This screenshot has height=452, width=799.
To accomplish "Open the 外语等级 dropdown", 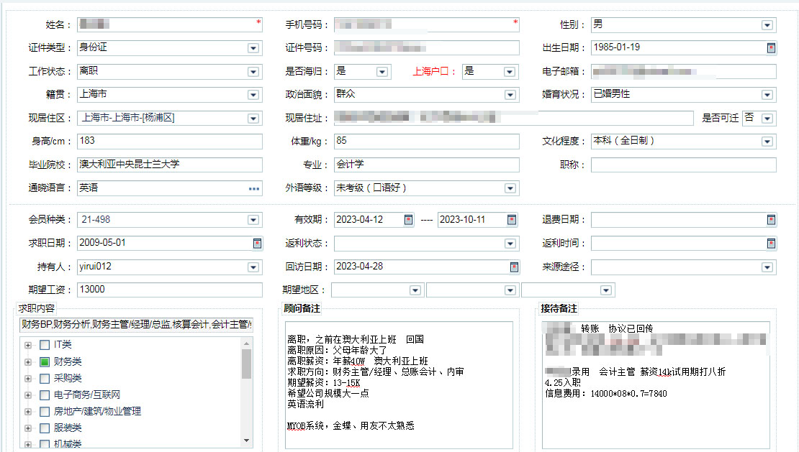I will pyautogui.click(x=510, y=188).
